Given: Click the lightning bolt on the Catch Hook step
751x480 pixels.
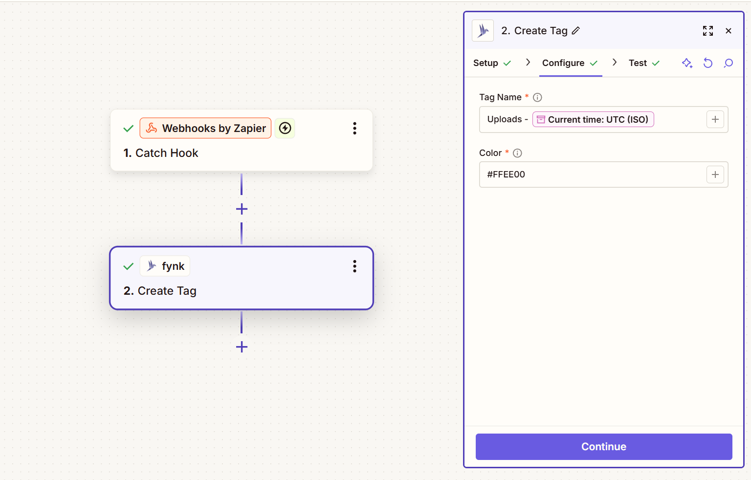Looking at the screenshot, I should pyautogui.click(x=285, y=128).
